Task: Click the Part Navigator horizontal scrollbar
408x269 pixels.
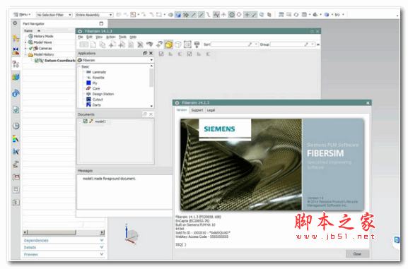Action: [x=64, y=232]
